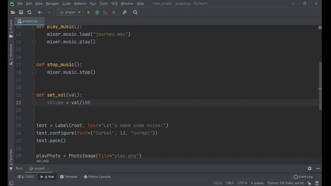Open the 2: Structure side panel
The height and width of the screenshot is (186, 331).
tap(11, 54)
